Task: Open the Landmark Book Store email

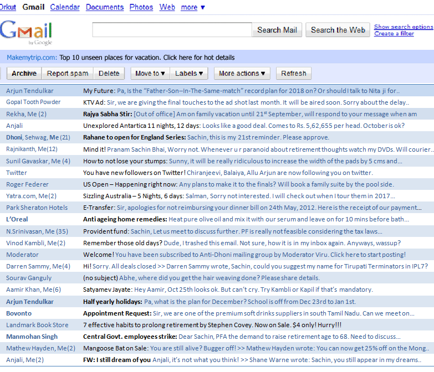Action: (x=217, y=325)
